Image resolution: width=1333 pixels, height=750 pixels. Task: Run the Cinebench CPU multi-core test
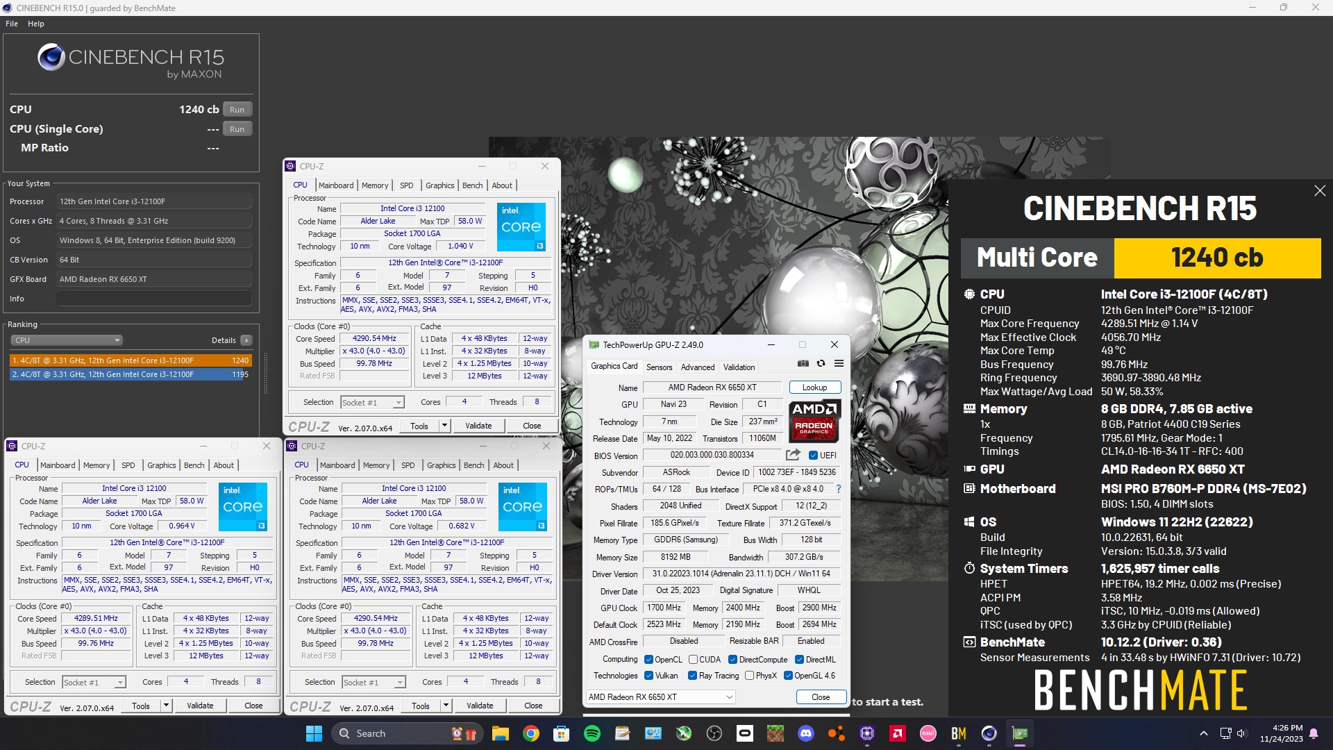237,110
